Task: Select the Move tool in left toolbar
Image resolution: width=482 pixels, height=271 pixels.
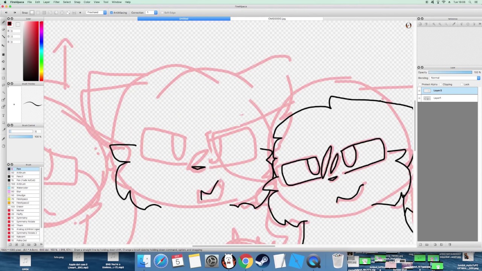Action: 3,45
